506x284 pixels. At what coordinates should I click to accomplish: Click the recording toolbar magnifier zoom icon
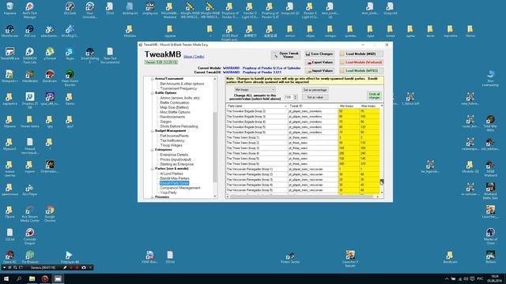click(15, 267)
